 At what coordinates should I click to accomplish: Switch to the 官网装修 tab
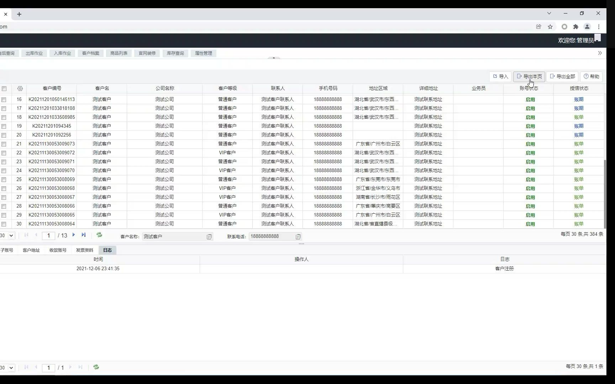point(147,53)
